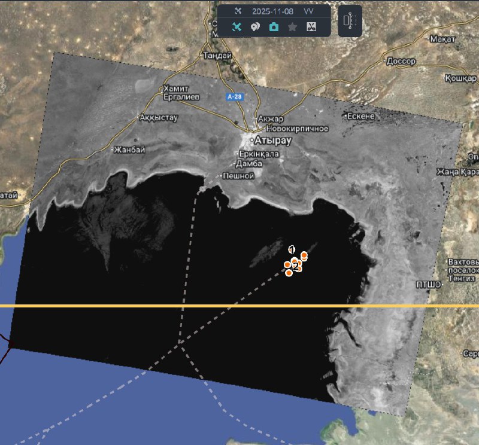Viewport: 479px width, 445px height.
Task: Open the location pins marker tool
Action: pyautogui.click(x=255, y=27)
